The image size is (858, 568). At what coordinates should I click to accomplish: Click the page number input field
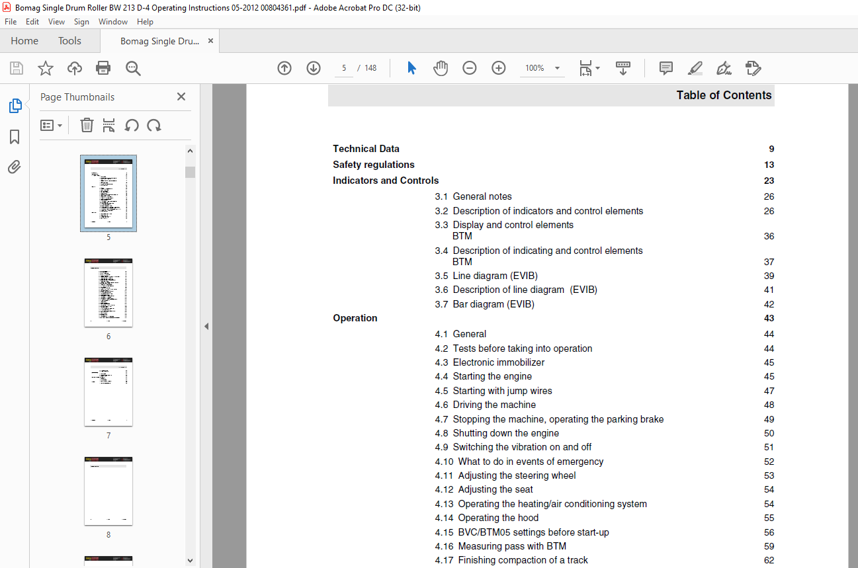pos(344,68)
